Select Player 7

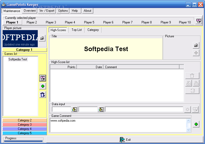tap(127, 22)
